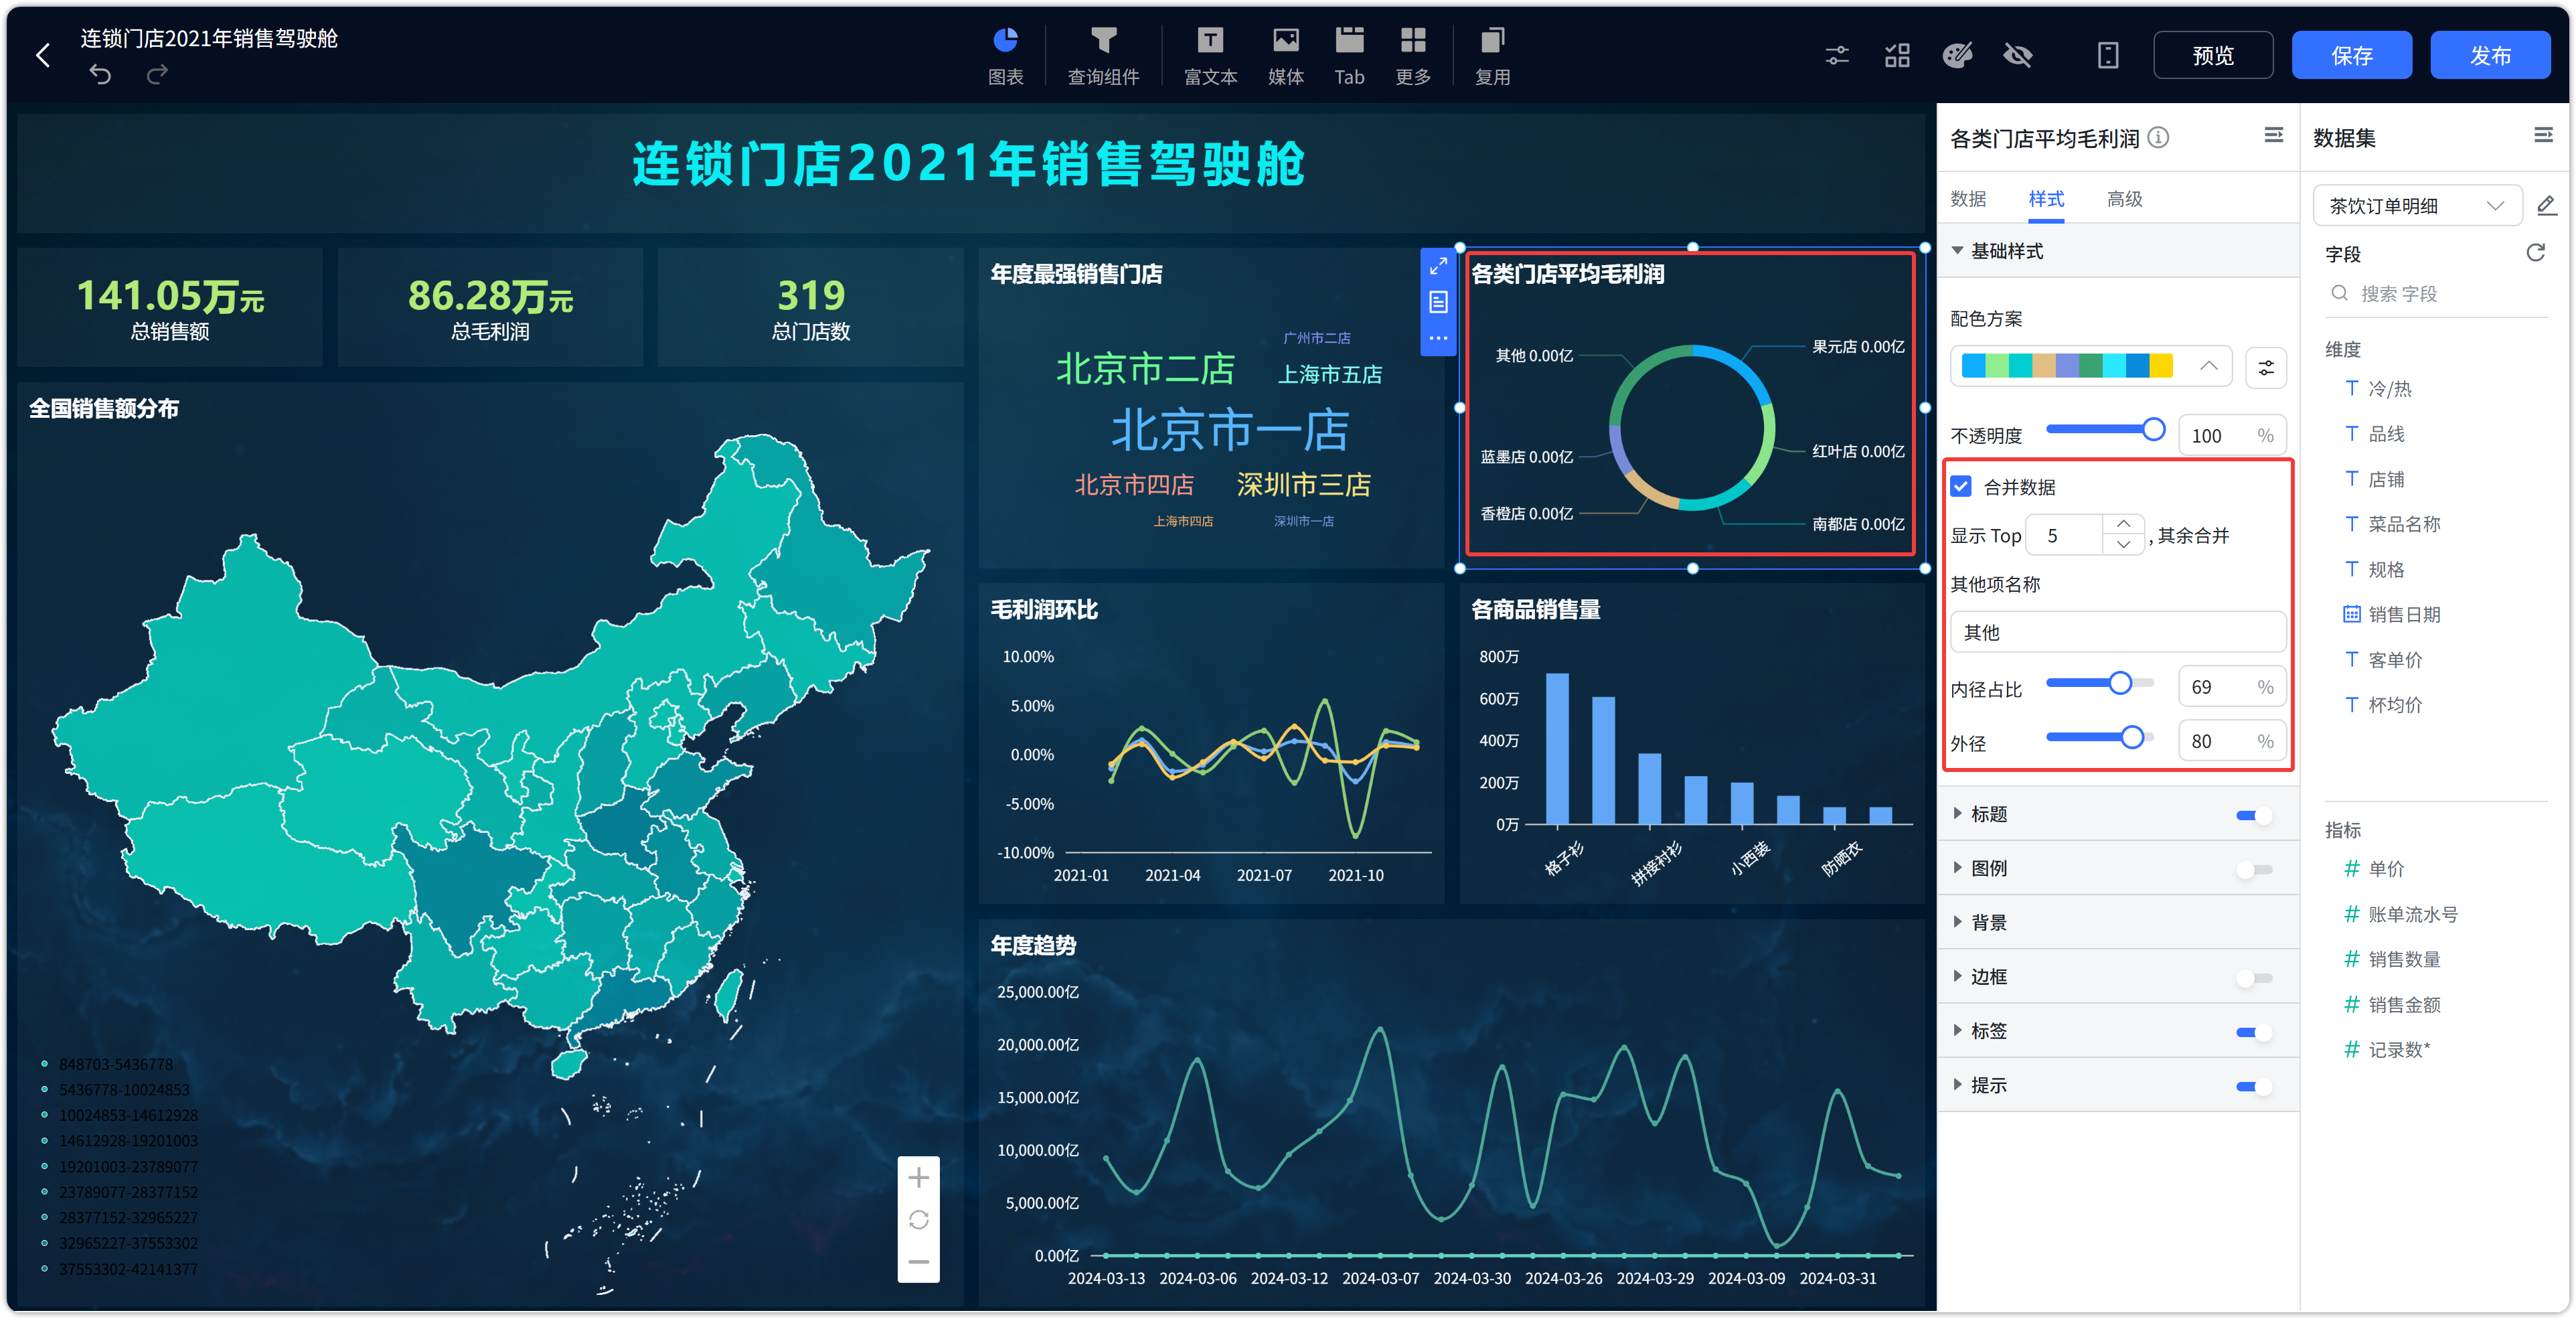This screenshot has width=2576, height=1319.
Task: Edit the dataset with pencil icon
Action: [x=2547, y=205]
